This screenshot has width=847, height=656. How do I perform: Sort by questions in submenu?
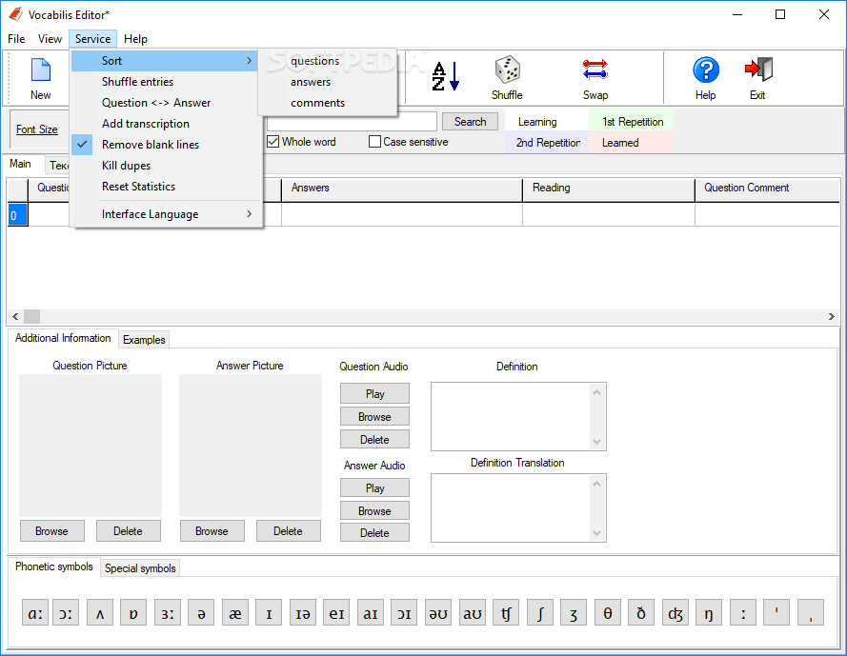click(328, 61)
